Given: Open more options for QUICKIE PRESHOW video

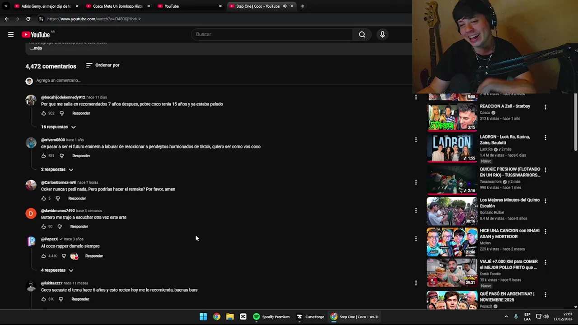Looking at the screenshot, I should 545,170.
